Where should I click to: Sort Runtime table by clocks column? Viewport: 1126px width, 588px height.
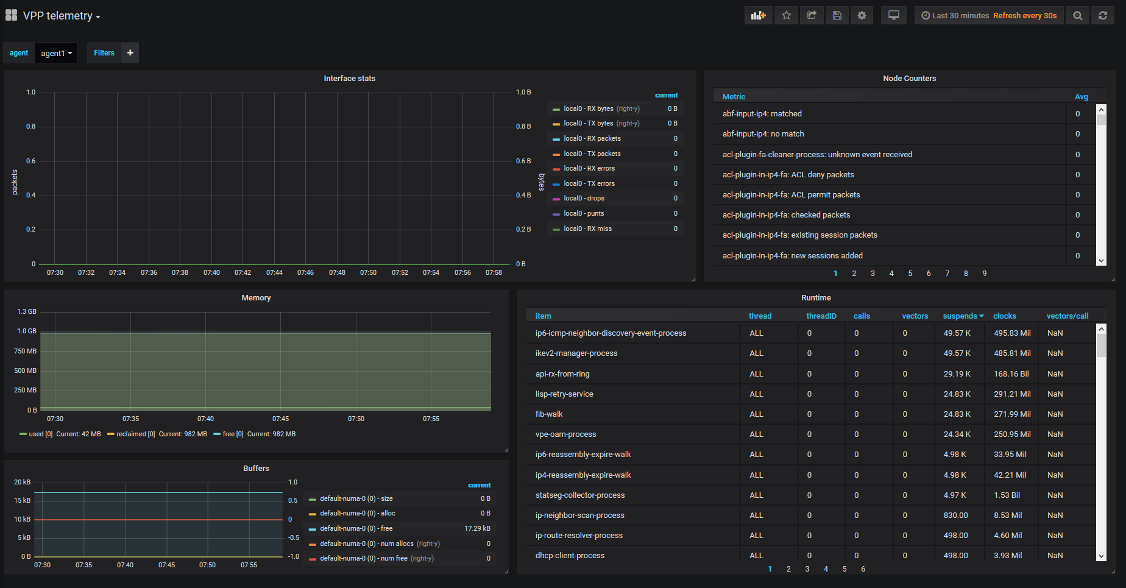(x=1004, y=316)
